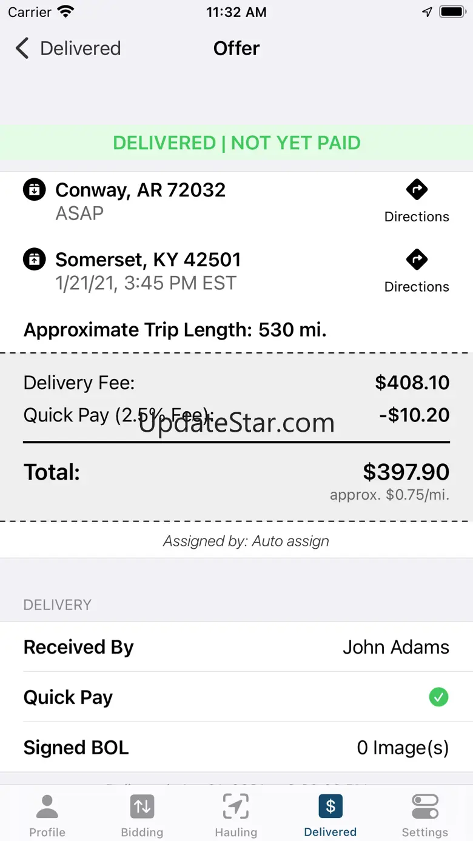This screenshot has height=841, width=473.
Task: Tap the Delivered dollar icon
Action: [x=330, y=806]
